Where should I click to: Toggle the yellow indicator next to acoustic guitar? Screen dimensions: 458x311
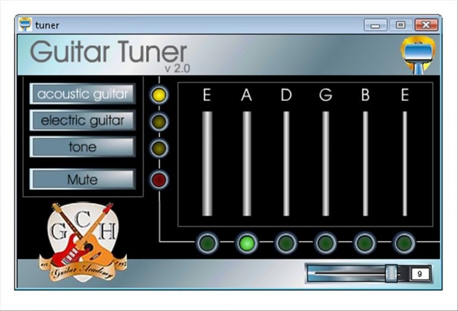pyautogui.click(x=159, y=95)
